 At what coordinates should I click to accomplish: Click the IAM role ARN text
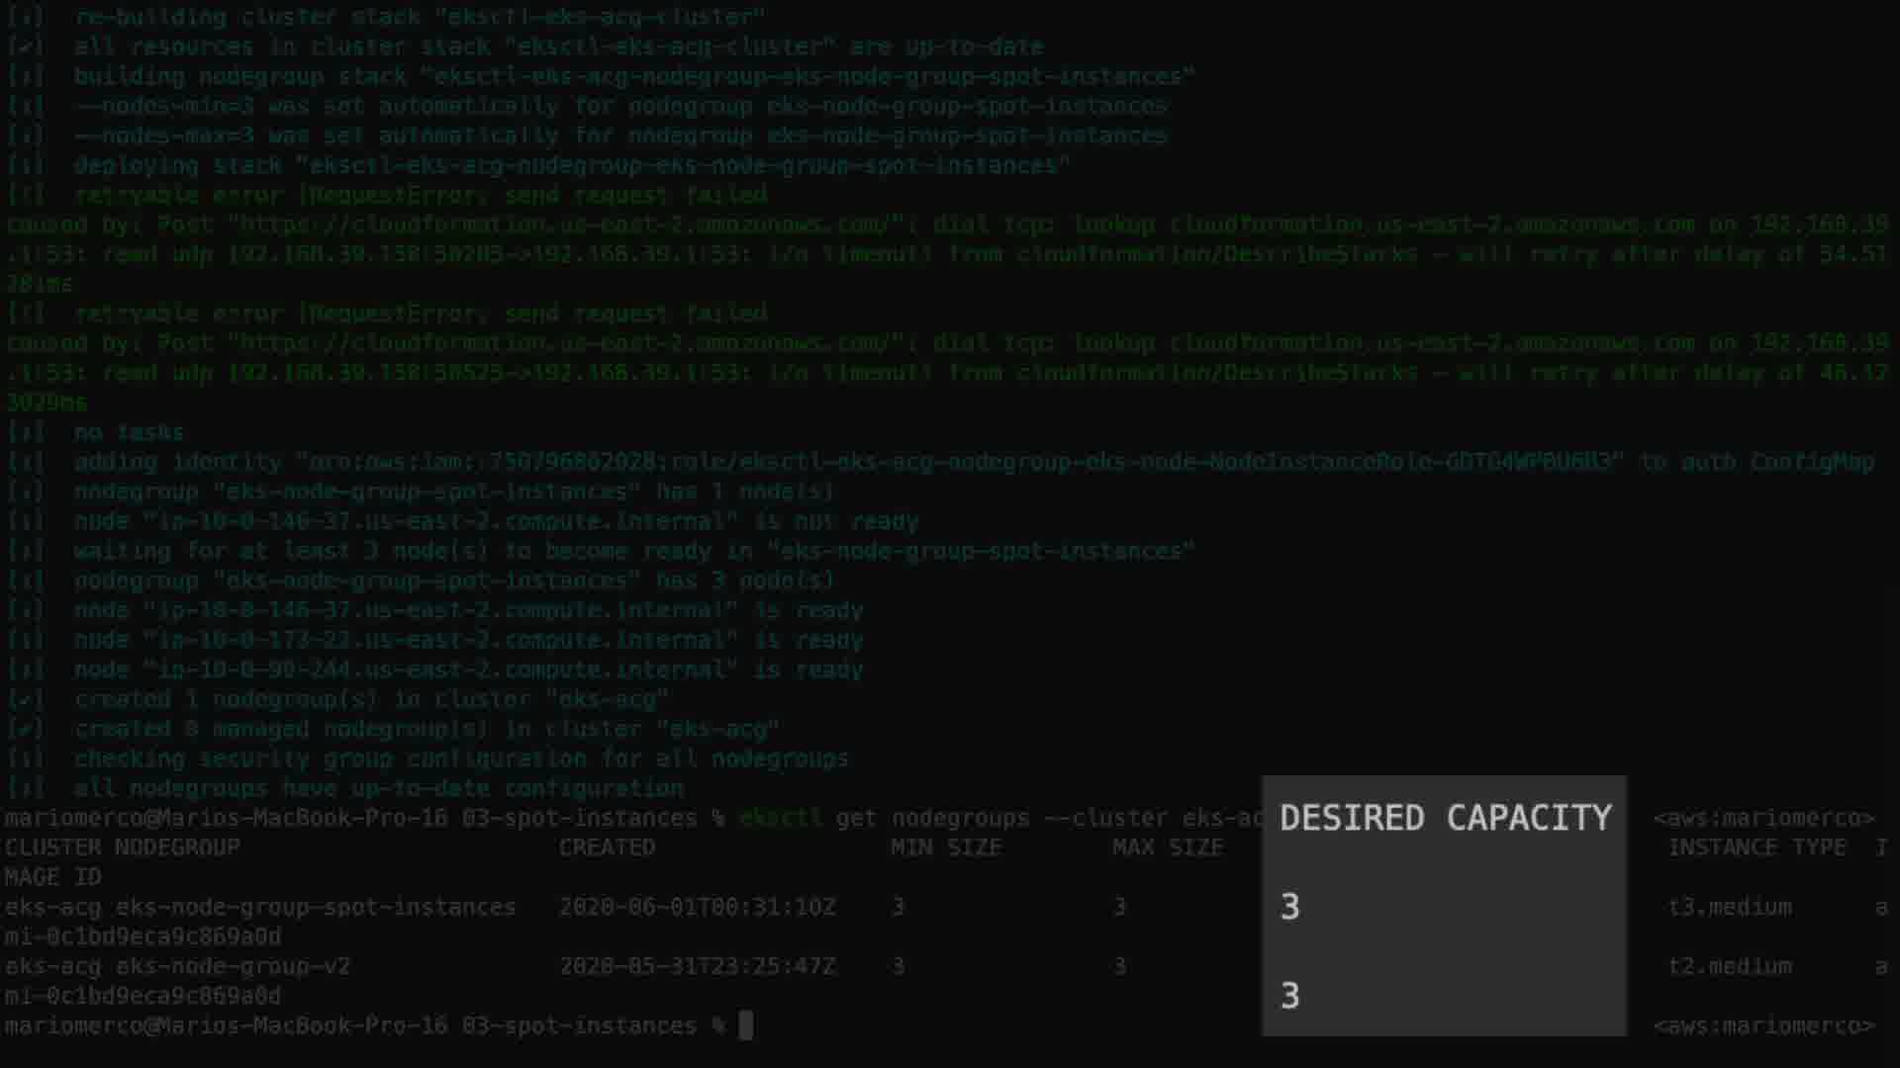(x=960, y=462)
